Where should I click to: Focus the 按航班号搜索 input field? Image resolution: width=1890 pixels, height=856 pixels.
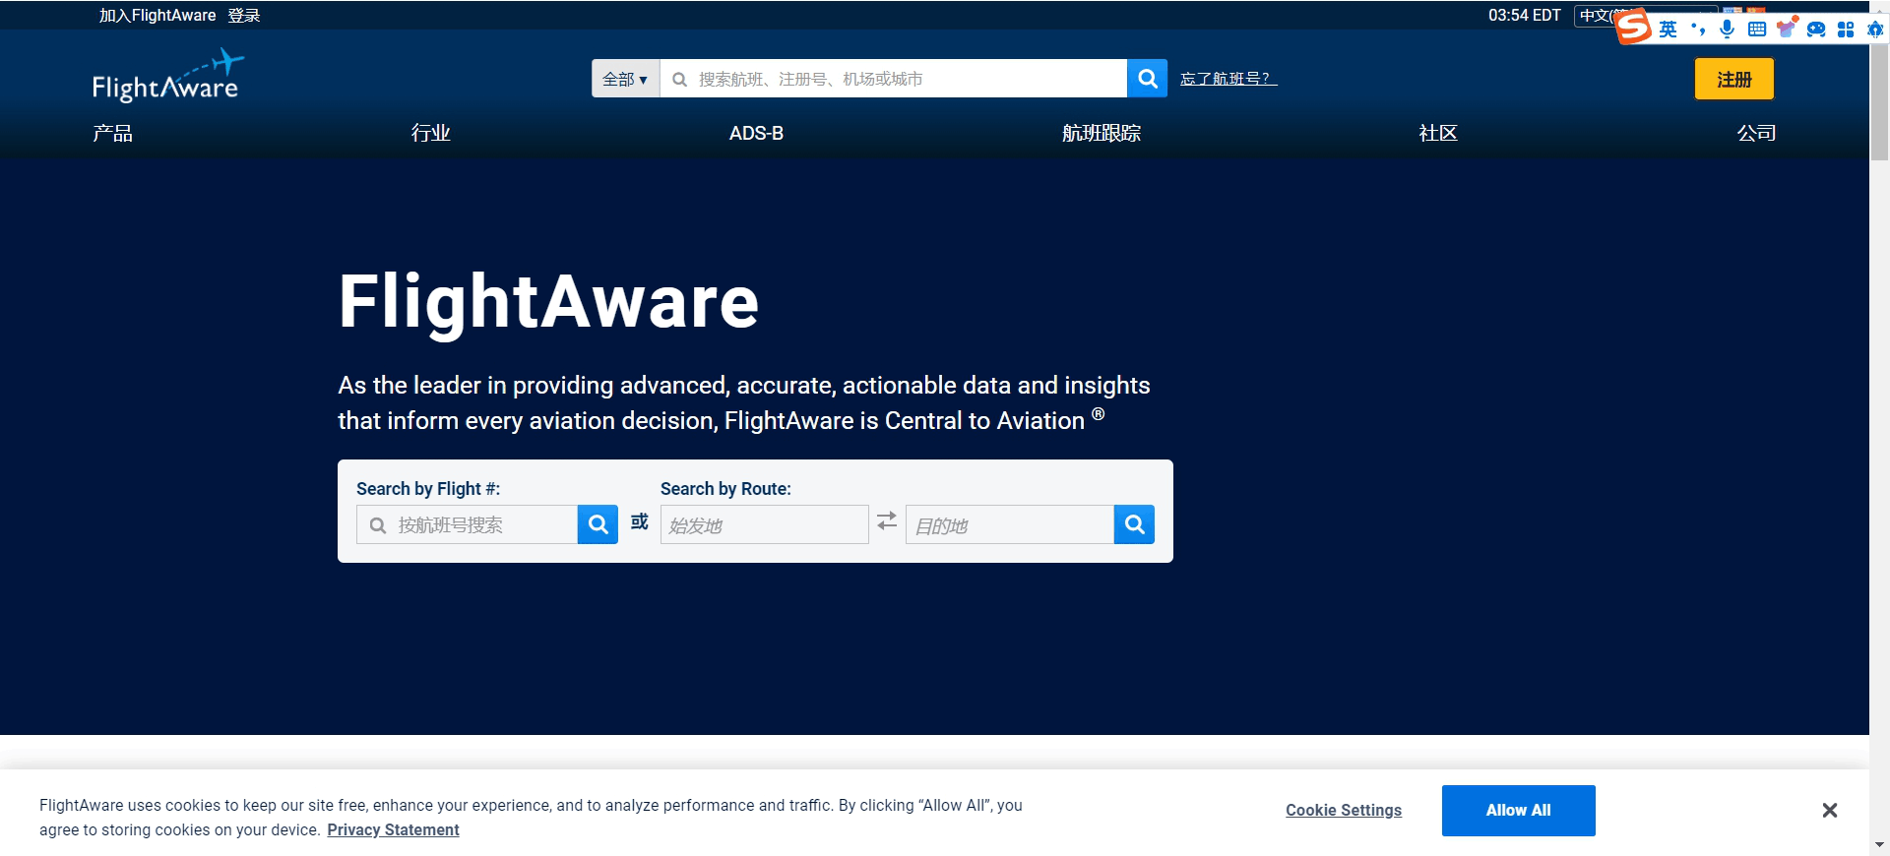[468, 524]
